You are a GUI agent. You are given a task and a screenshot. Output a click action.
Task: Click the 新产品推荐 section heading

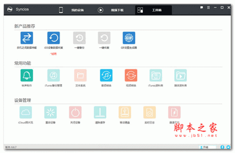tap(25, 26)
